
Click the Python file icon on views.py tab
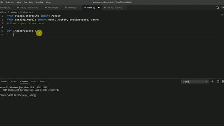85,7
